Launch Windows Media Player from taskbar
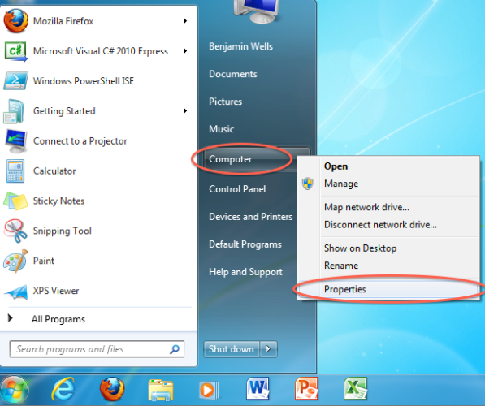Viewport: 485px width, 406px height. 209,391
